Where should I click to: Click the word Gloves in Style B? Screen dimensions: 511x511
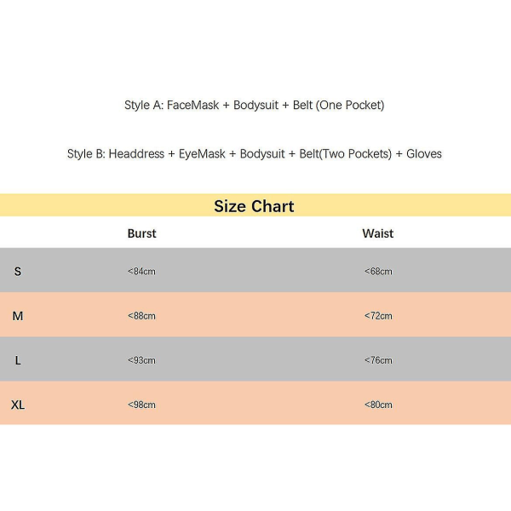click(424, 154)
